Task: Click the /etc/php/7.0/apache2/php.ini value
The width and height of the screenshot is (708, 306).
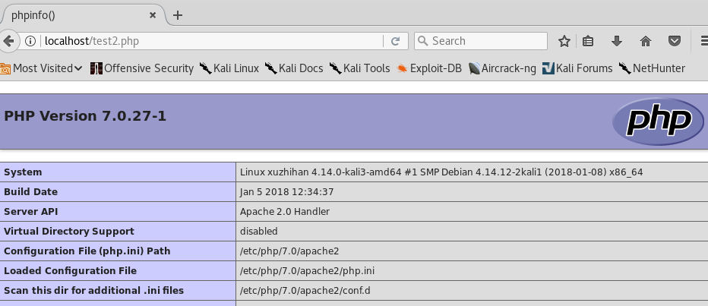Action: [x=307, y=271]
